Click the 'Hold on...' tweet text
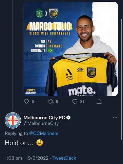The width and height of the screenshot is (123, 164). [19, 143]
